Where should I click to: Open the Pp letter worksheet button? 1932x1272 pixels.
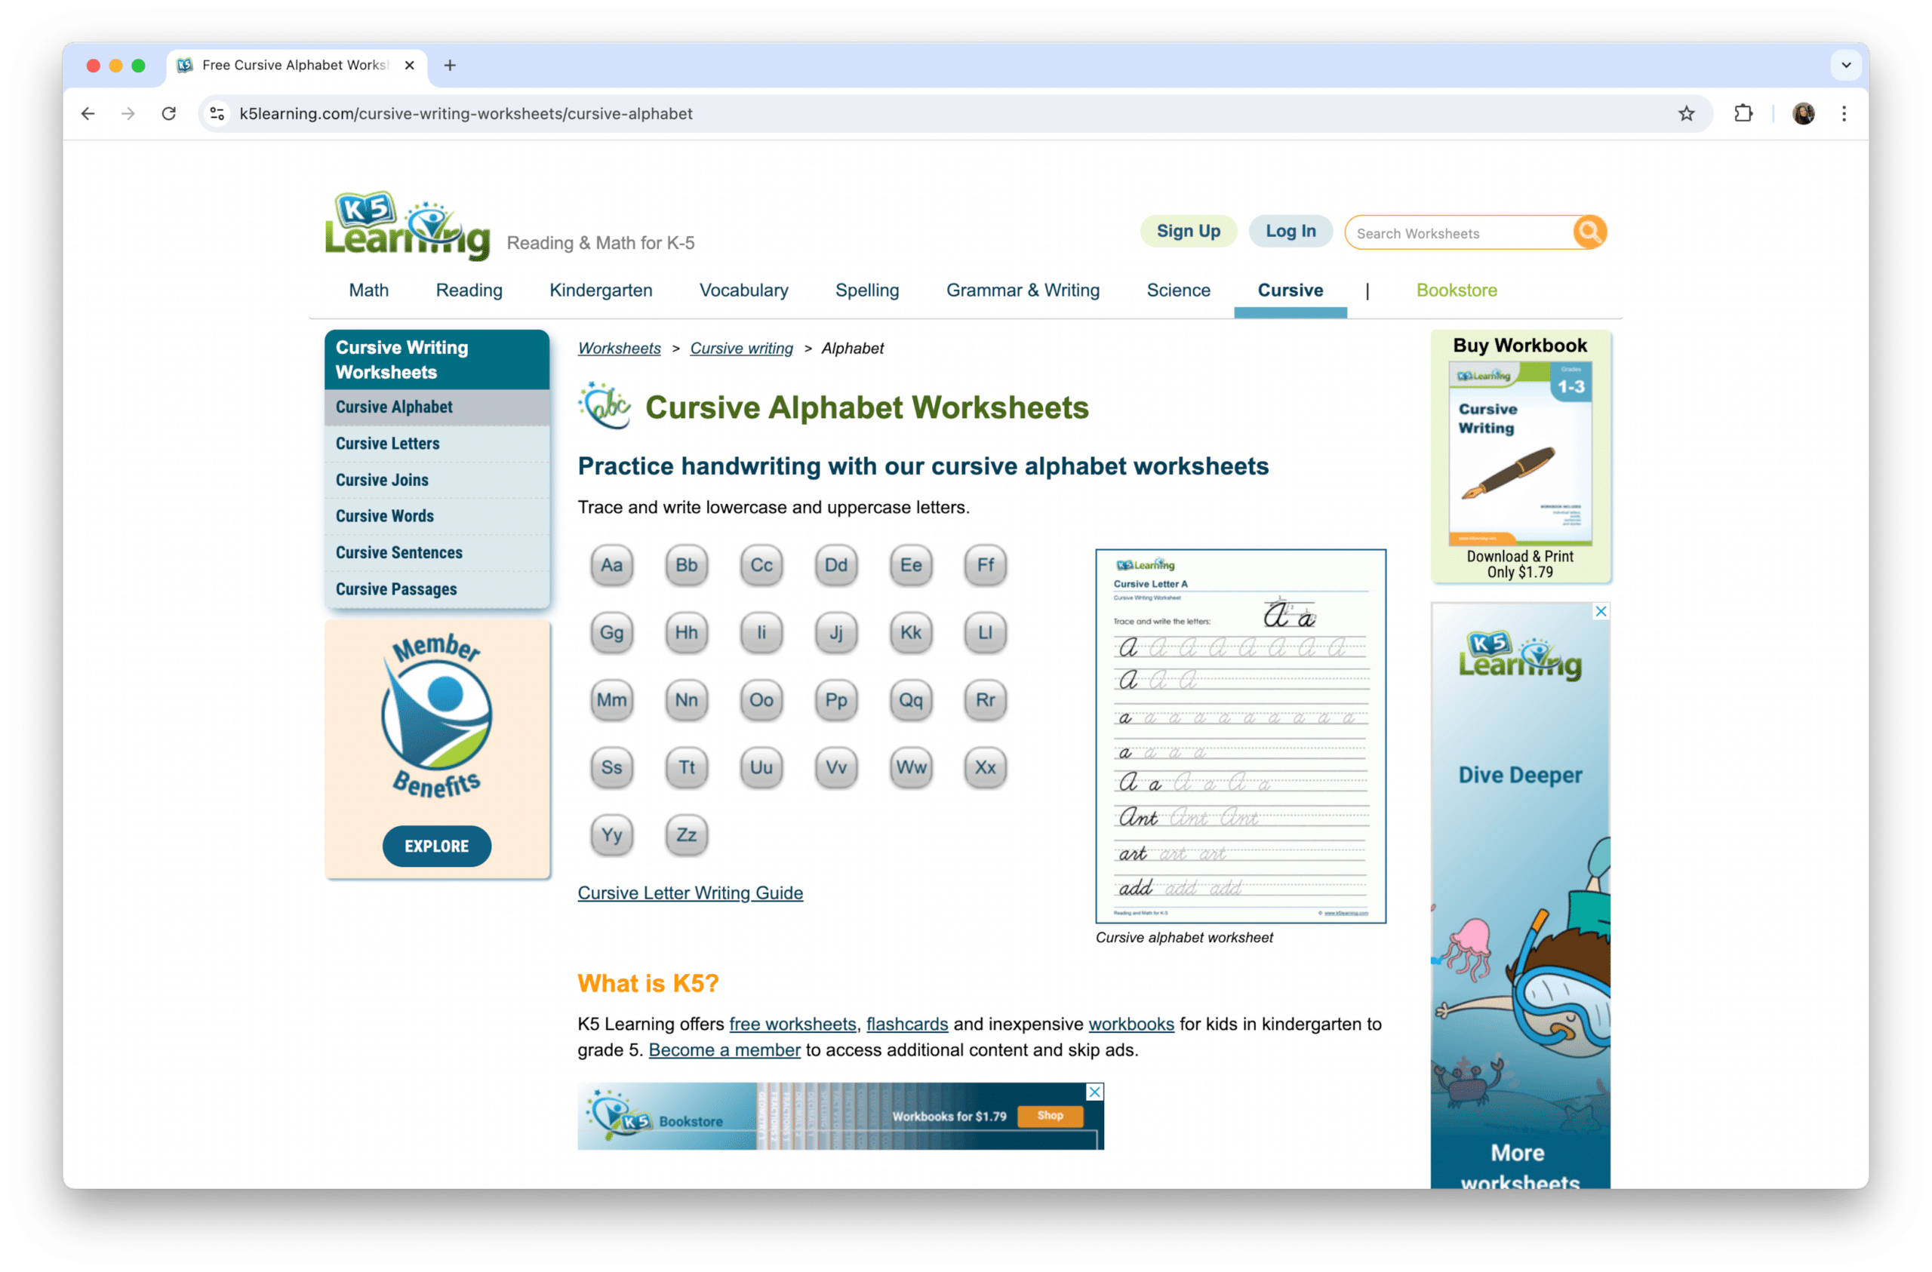pyautogui.click(x=835, y=699)
